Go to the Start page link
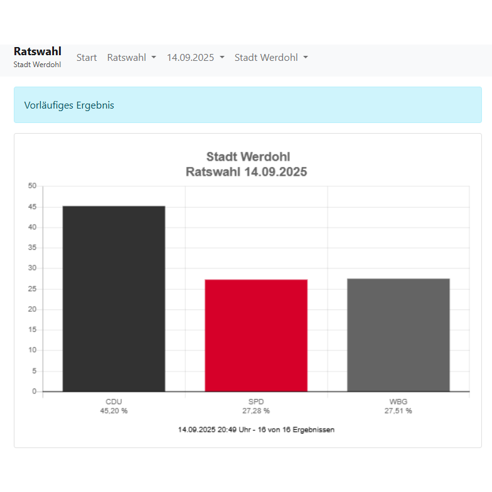492x492 pixels. click(x=87, y=58)
